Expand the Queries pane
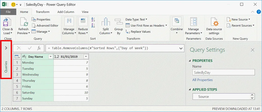Image resolution: width=262 pixels, height=112 pixels. click(x=6, y=48)
